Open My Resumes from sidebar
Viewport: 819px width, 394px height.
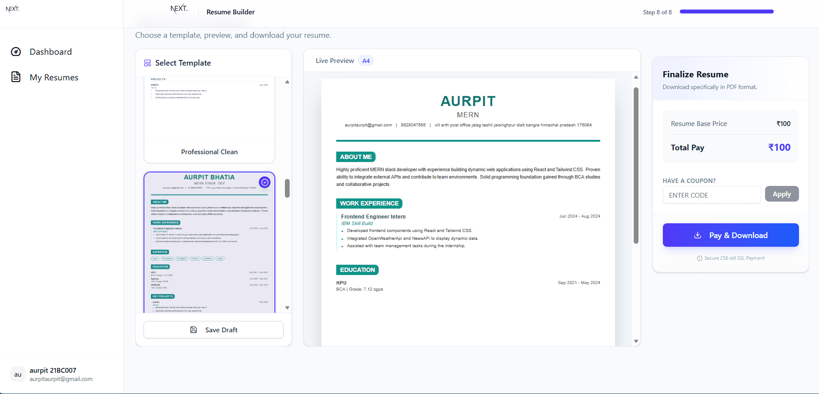click(x=54, y=77)
